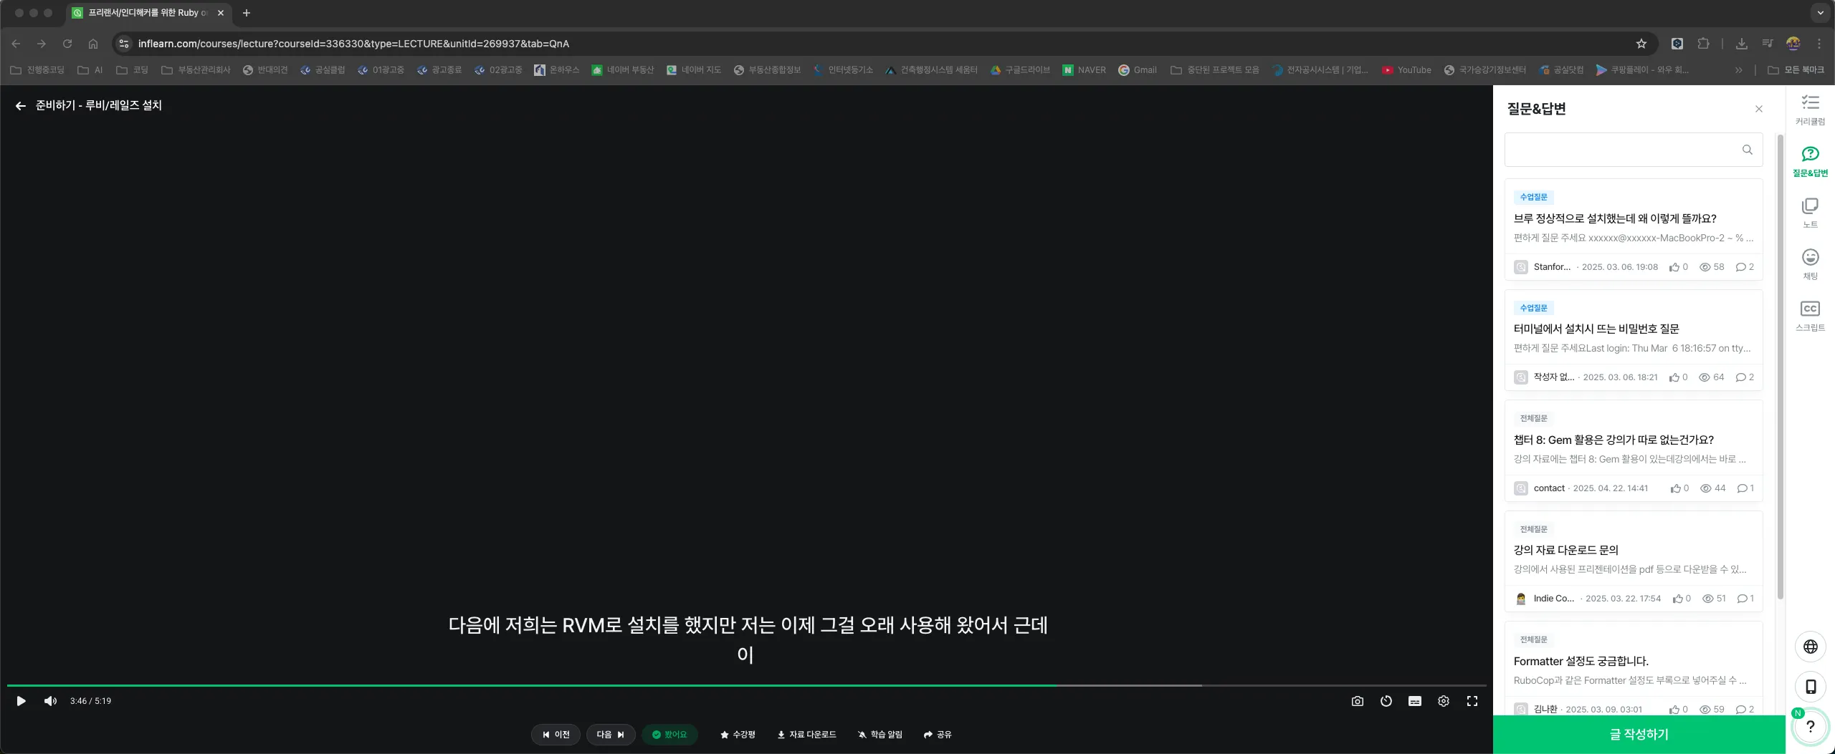Click the globe language icon
Viewport: 1835px width, 754px height.
(1811, 647)
